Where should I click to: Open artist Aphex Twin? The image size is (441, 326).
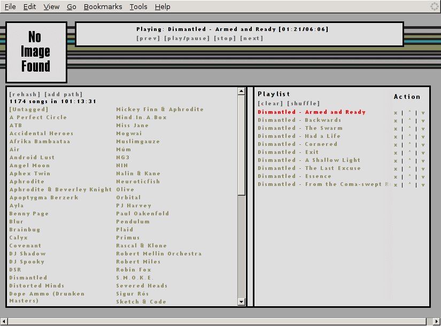[30, 173]
